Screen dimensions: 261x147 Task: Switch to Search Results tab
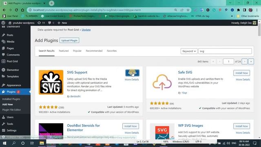[46, 51]
